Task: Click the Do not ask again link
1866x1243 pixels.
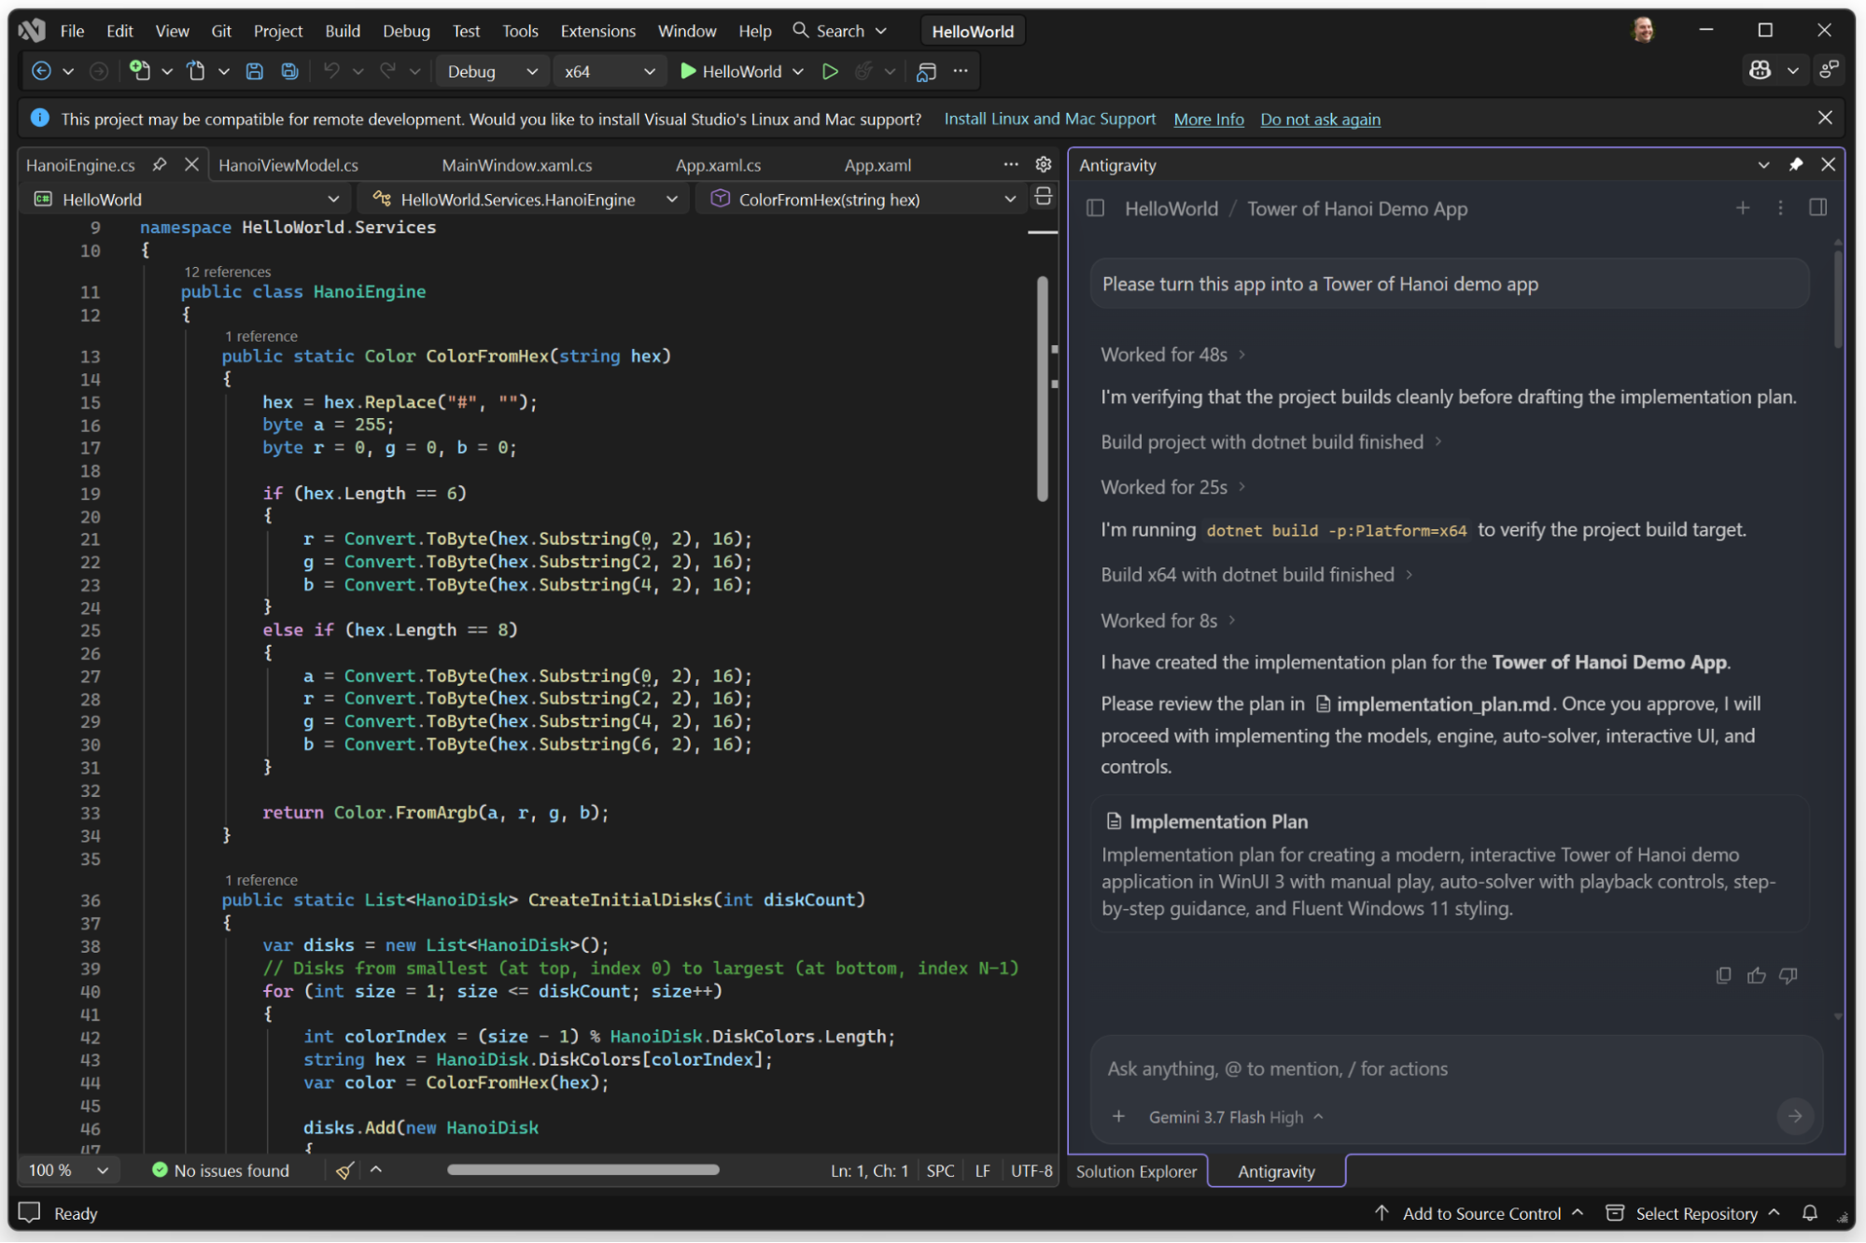Action: [1320, 119]
